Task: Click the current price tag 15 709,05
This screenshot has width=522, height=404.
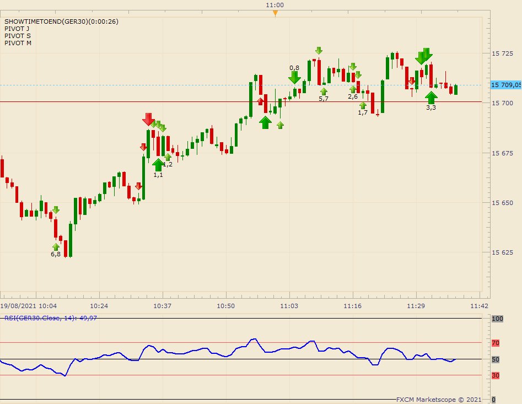Action: (x=506, y=85)
